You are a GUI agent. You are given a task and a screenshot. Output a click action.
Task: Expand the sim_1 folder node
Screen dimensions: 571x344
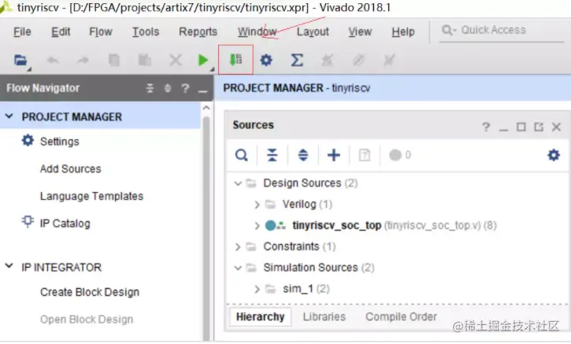257,289
